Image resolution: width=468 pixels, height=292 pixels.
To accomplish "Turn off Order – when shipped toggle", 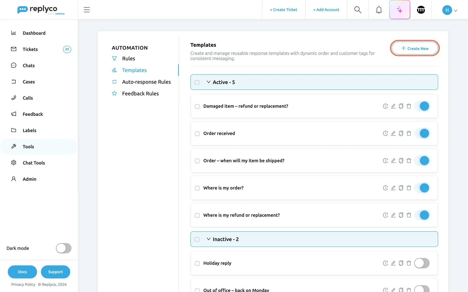I will pyautogui.click(x=422, y=161).
